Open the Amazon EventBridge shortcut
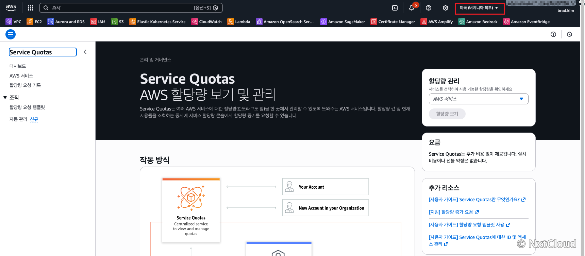This screenshot has width=585, height=256. coord(526,22)
